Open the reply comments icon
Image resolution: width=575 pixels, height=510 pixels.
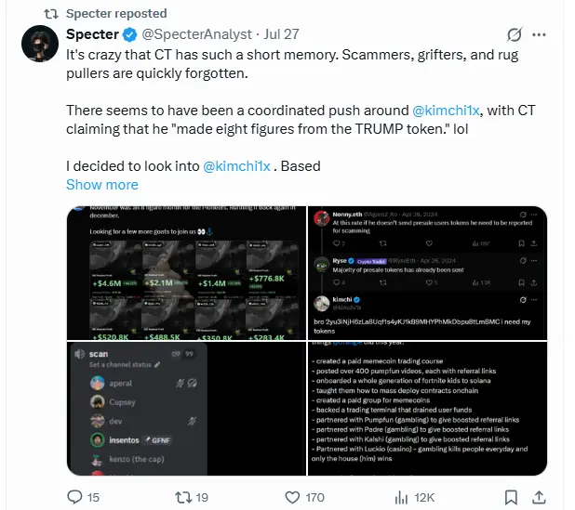tap(74, 497)
